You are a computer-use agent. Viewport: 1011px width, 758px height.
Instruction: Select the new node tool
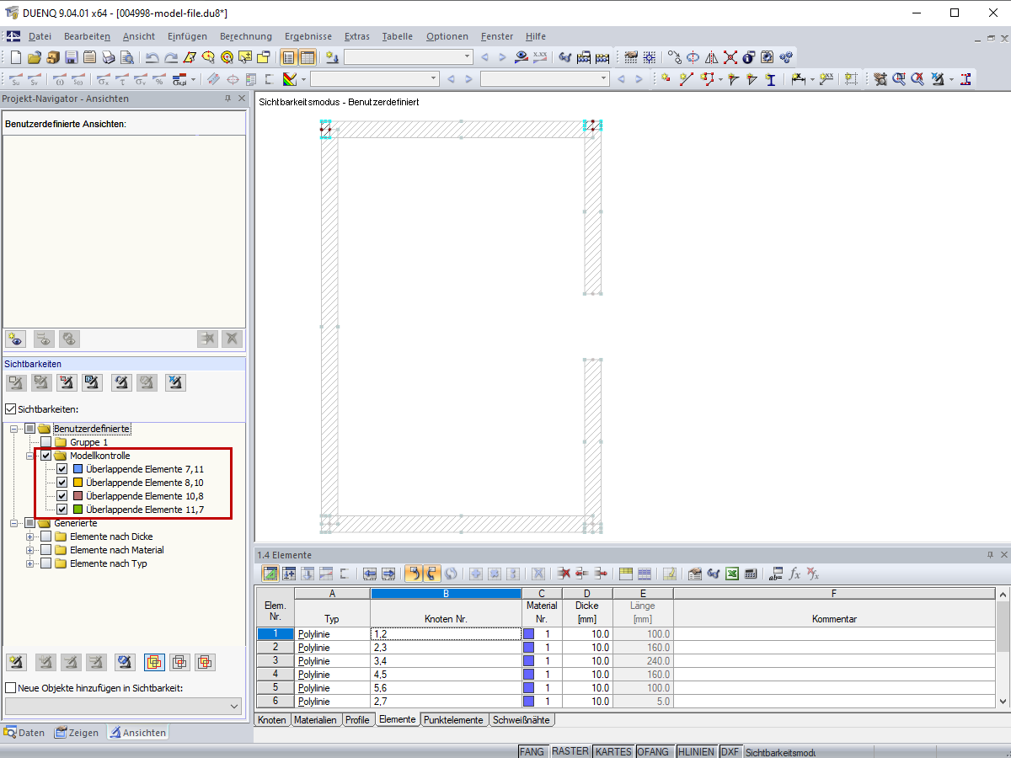tap(666, 79)
